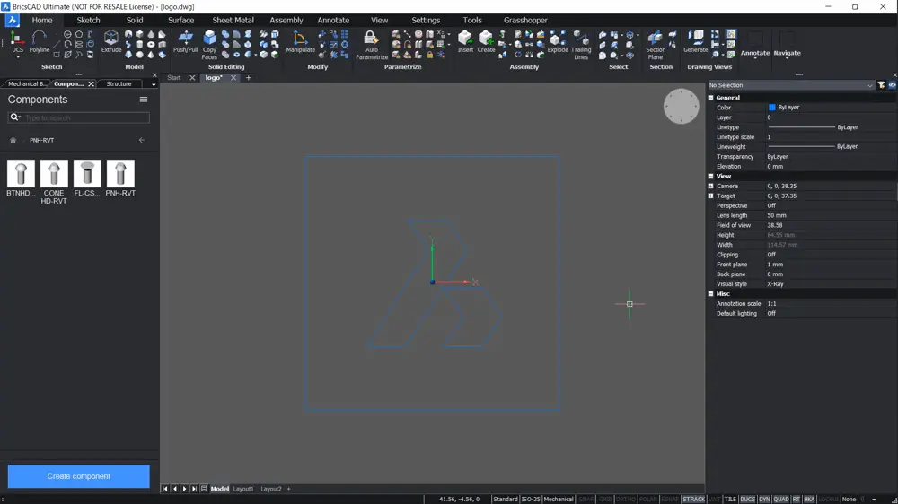
Task: Run Auto Parametrize
Action: 371,45
